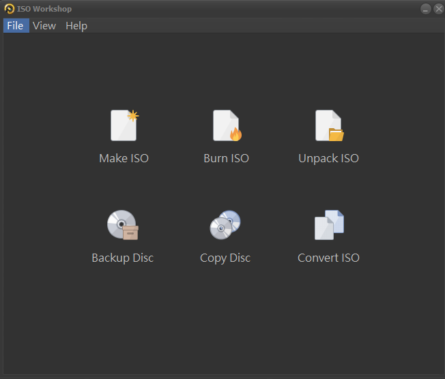Screen dimensions: 445x379
Task: Click the Unpack ISO label
Action: tap(329, 158)
